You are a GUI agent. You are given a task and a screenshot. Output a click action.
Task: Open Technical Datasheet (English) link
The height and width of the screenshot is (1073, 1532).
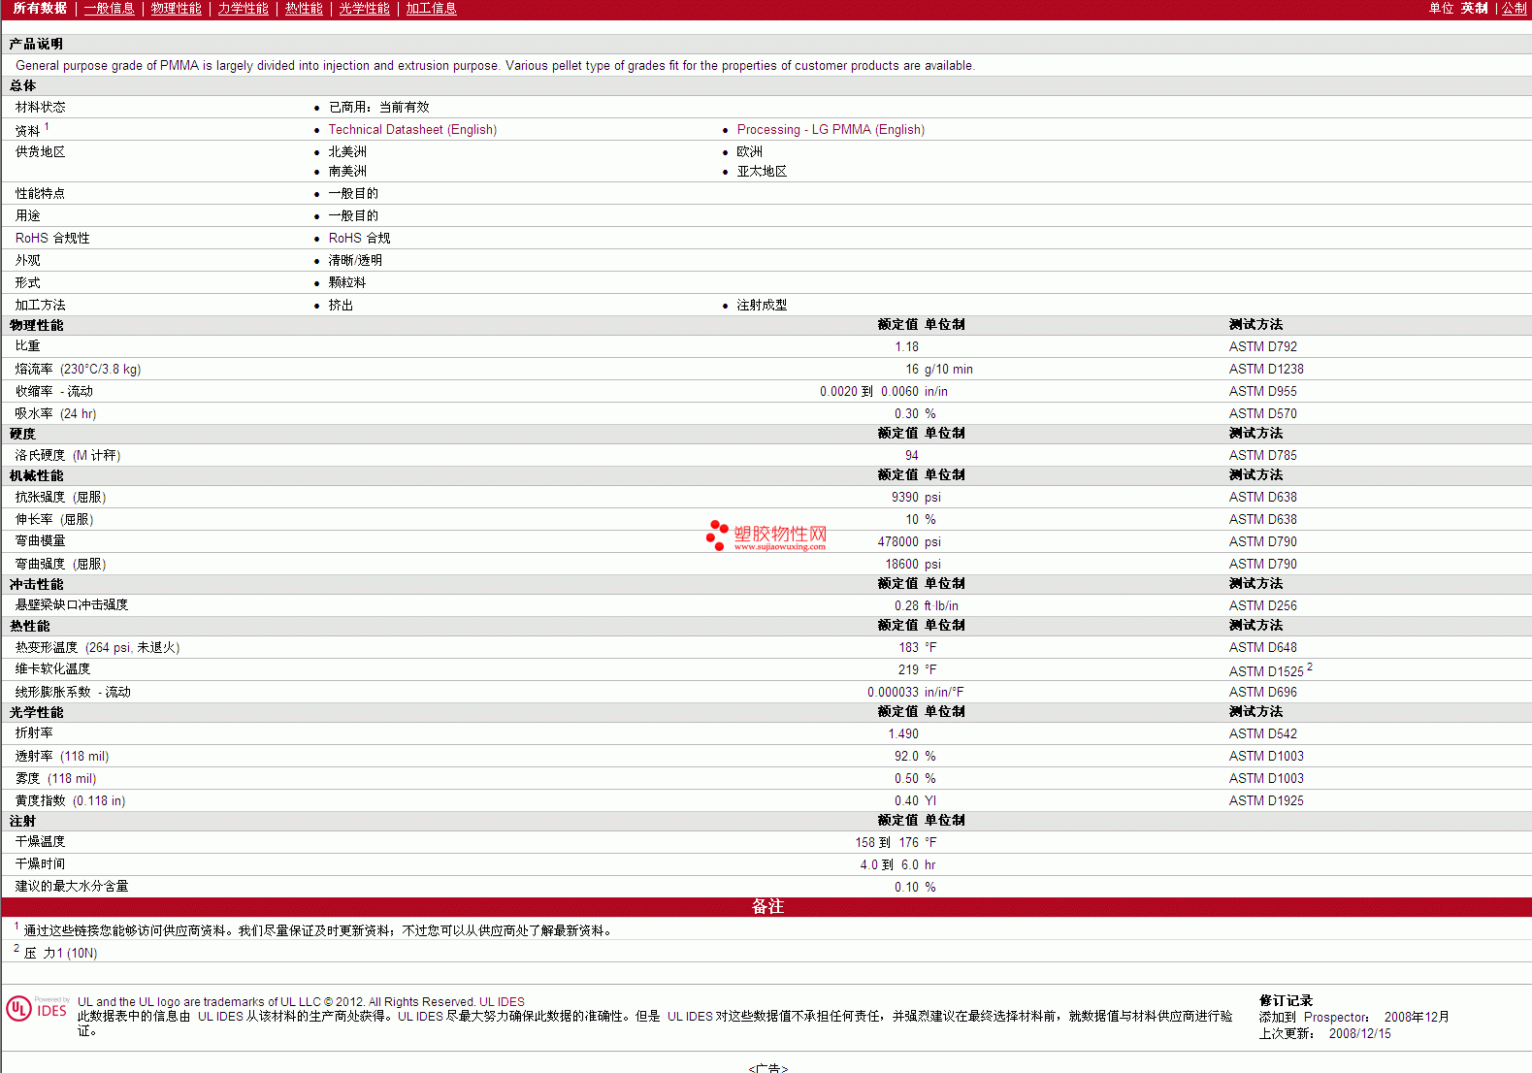412,130
